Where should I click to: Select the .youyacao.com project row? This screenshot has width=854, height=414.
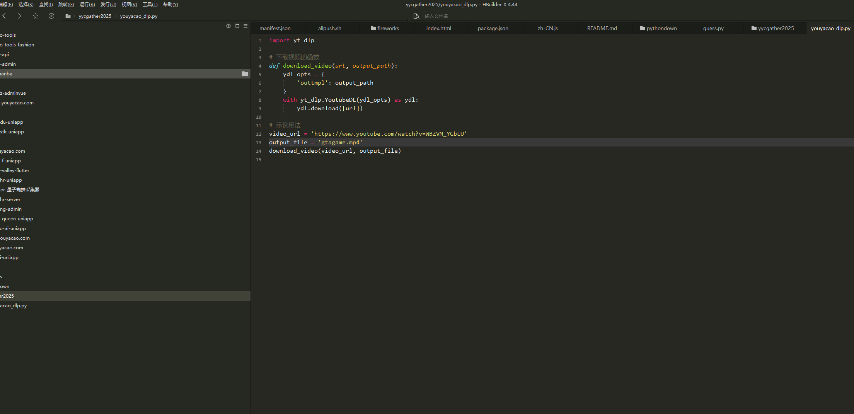point(125,103)
